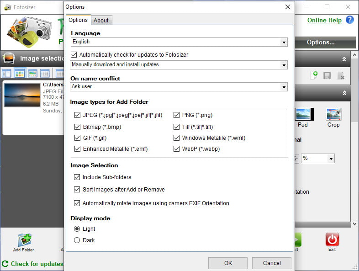Viewport: 359px width, 271px height.
Task: Uncheck Windows Metafile (*.wmf) checkbox
Action: pyautogui.click(x=176, y=138)
